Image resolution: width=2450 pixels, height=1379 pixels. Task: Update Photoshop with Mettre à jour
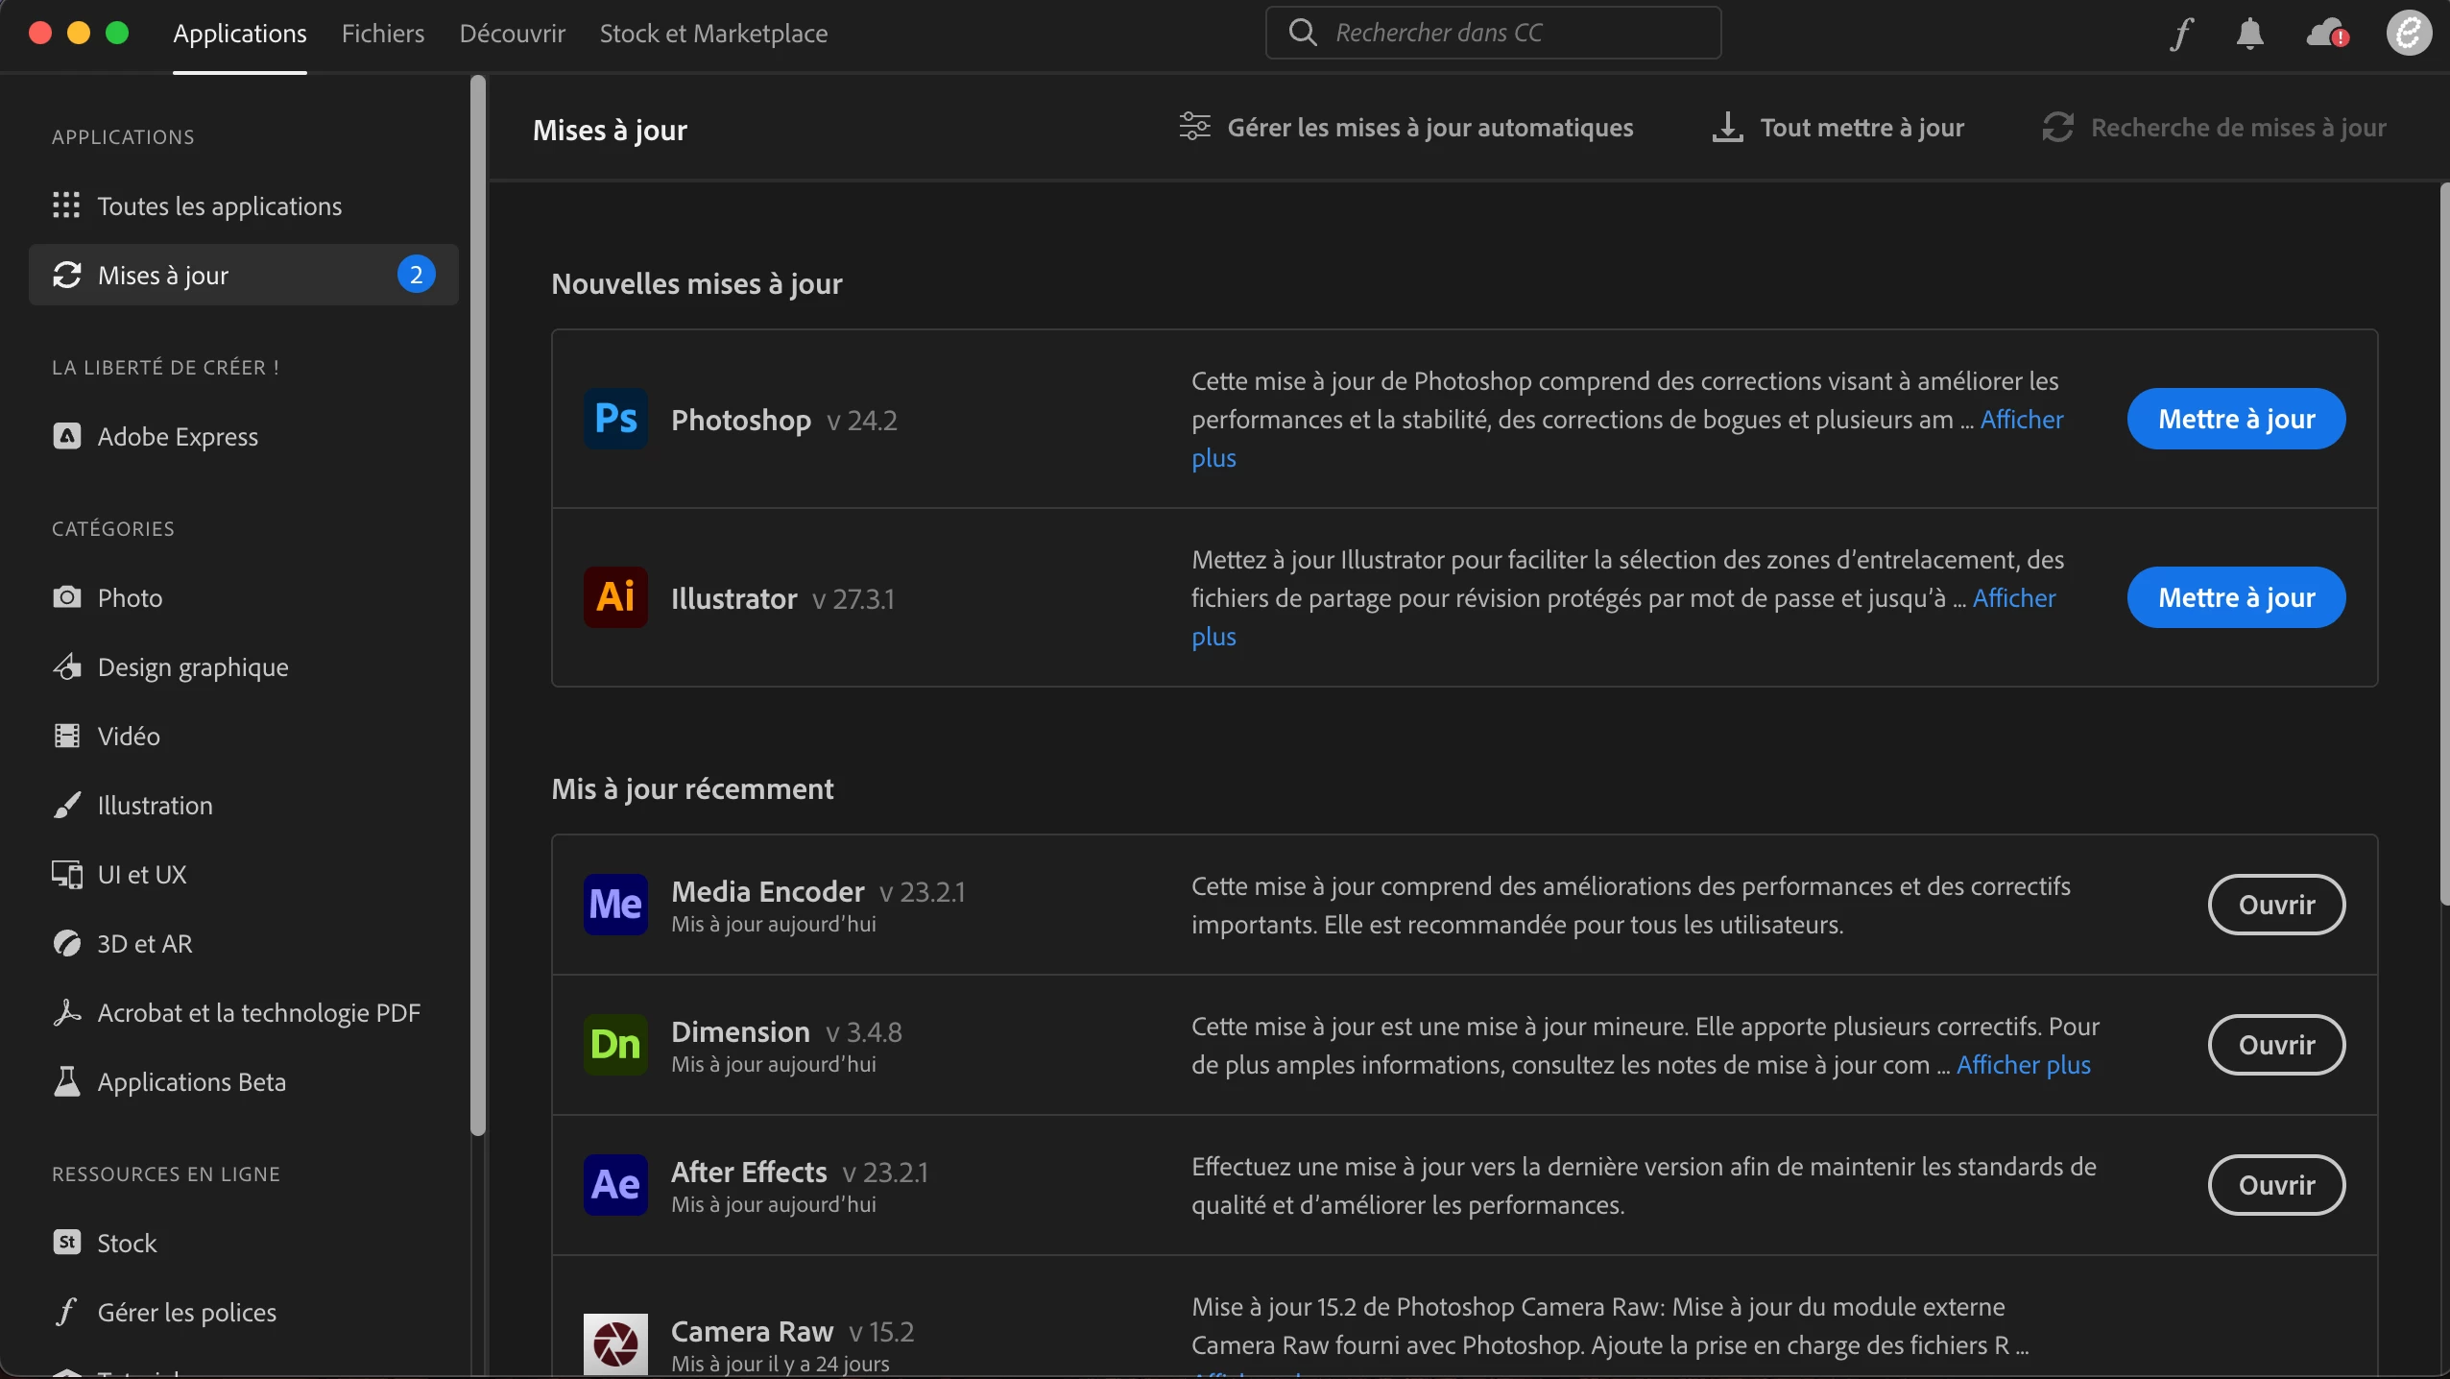coord(2236,420)
